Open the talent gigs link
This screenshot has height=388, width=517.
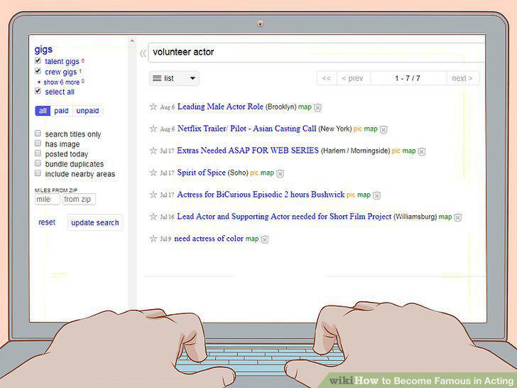pyautogui.click(x=62, y=62)
